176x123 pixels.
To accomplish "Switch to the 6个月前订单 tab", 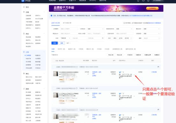I will click(67, 23).
